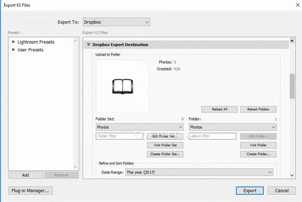Click the Reload Folders button
The height and width of the screenshot is (202, 302).
pyautogui.click(x=258, y=109)
